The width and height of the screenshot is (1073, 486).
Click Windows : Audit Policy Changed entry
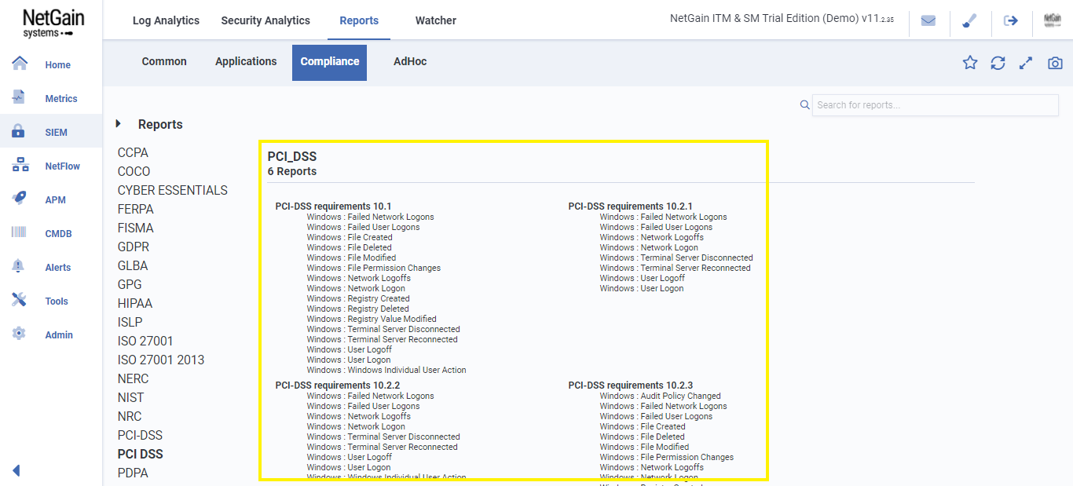coord(660,396)
